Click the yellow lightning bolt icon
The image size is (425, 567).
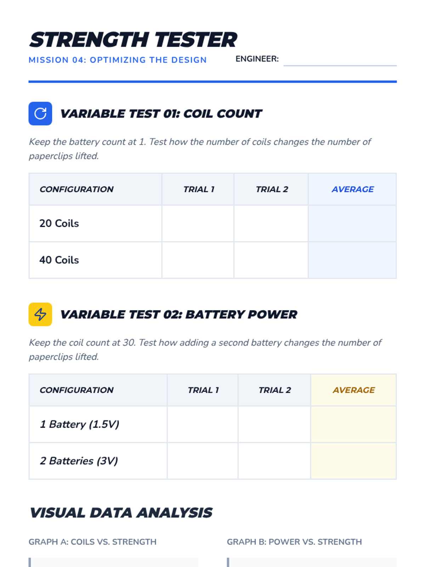click(x=40, y=314)
